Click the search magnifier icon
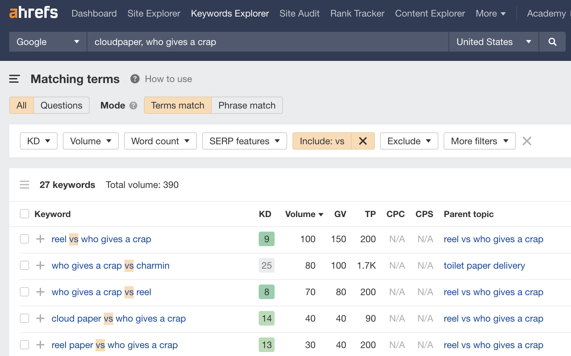 (552, 42)
